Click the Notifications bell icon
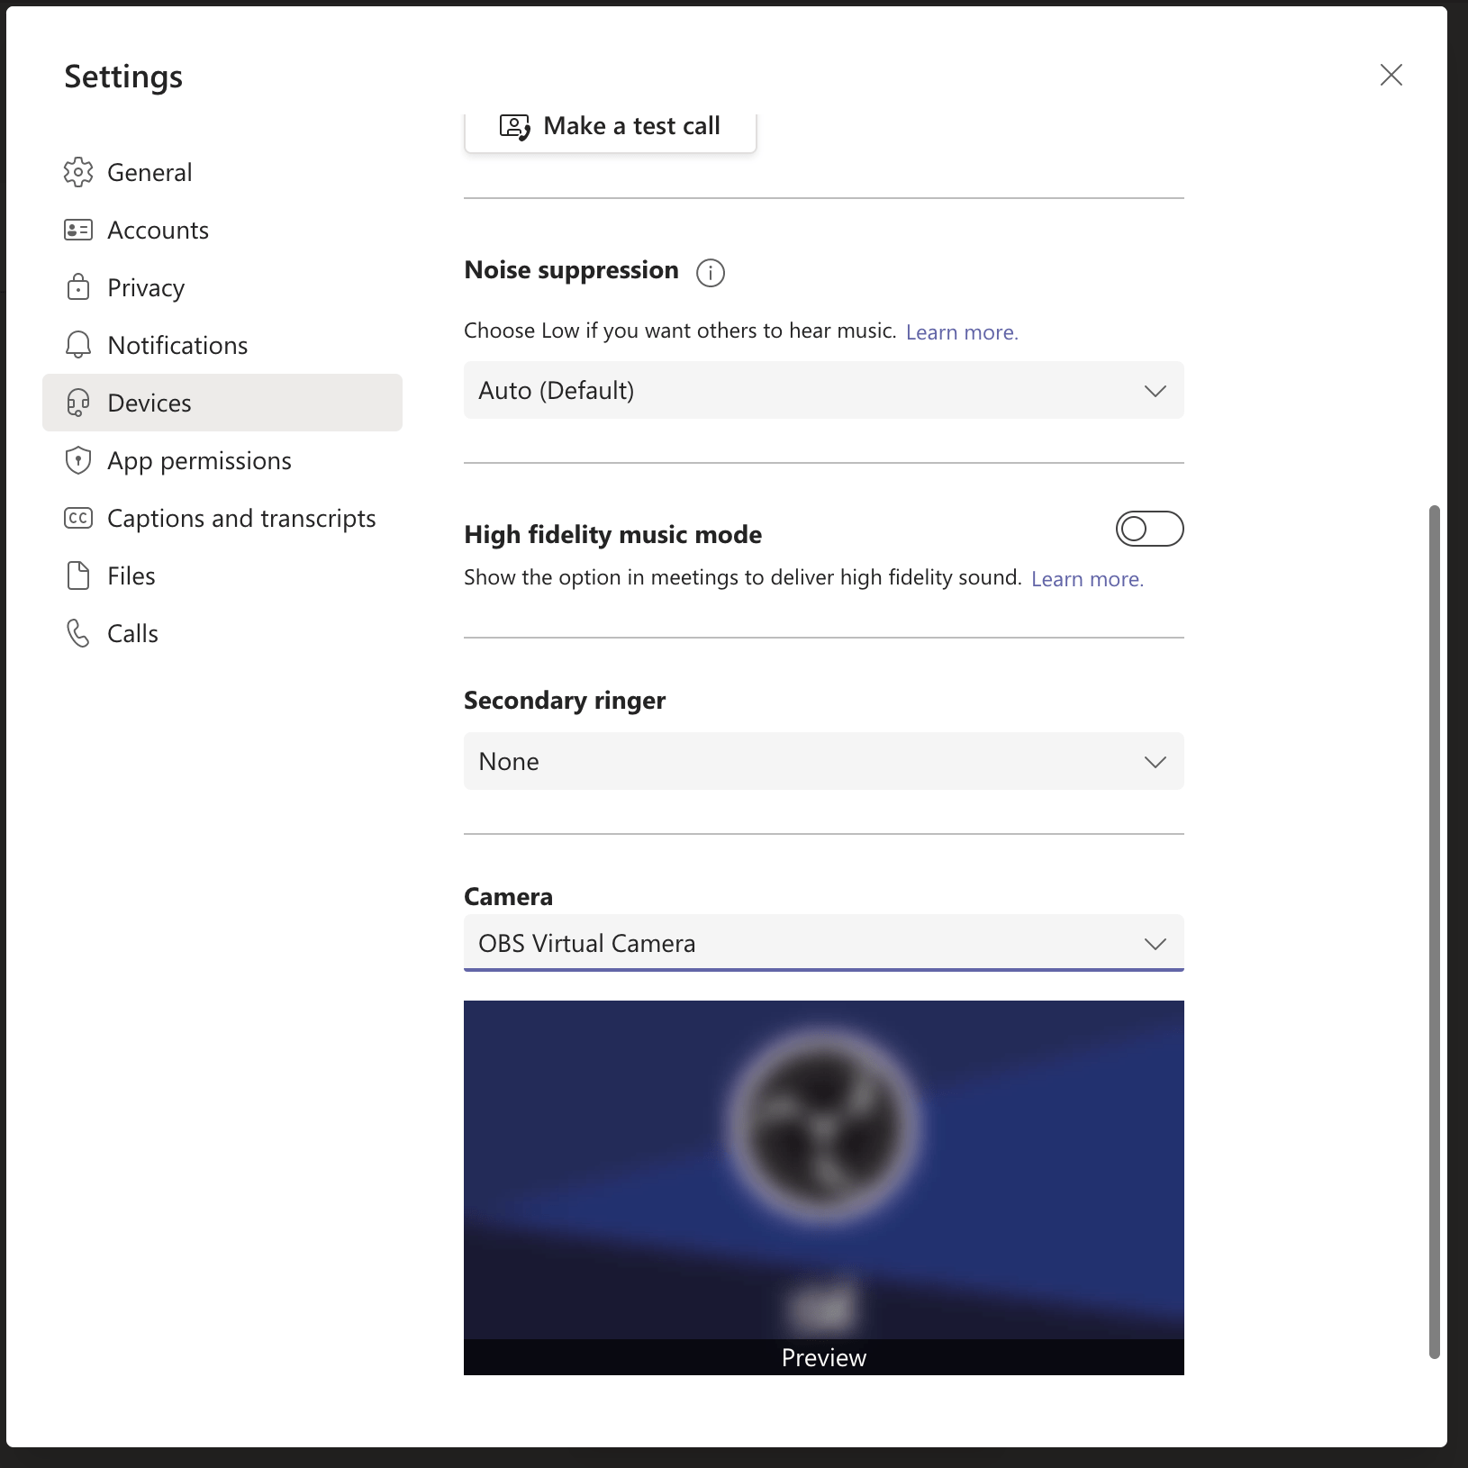Viewport: 1468px width, 1468px height. [78, 345]
